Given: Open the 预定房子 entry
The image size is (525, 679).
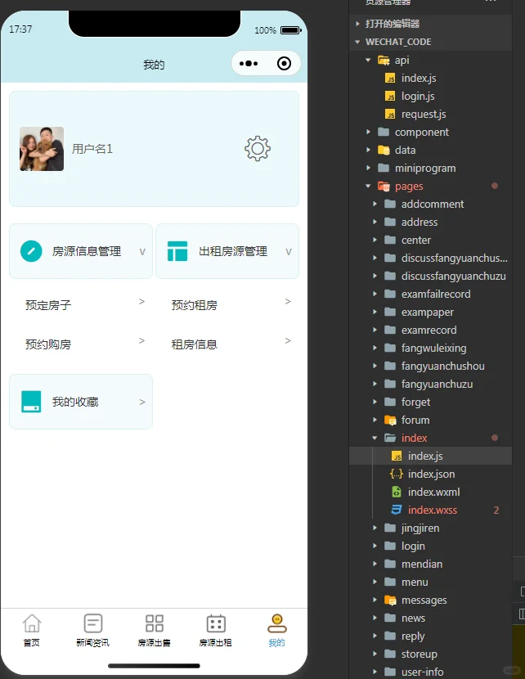Looking at the screenshot, I should [x=82, y=305].
